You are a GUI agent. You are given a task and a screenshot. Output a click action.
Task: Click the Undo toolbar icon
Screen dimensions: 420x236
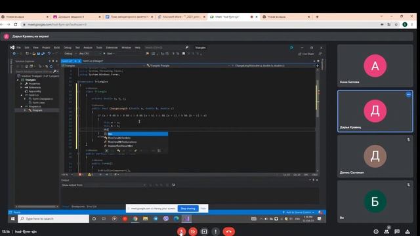click(49, 54)
